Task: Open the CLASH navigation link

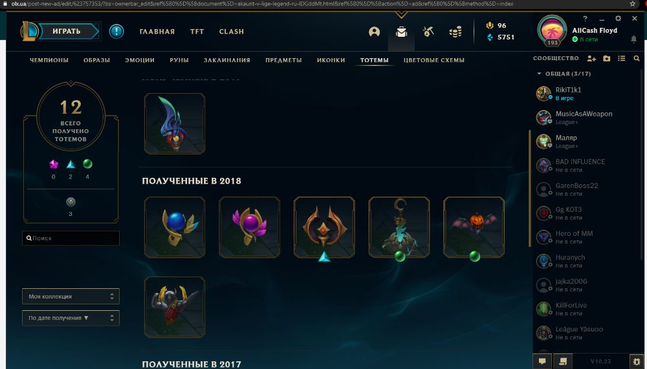Action: (x=232, y=32)
